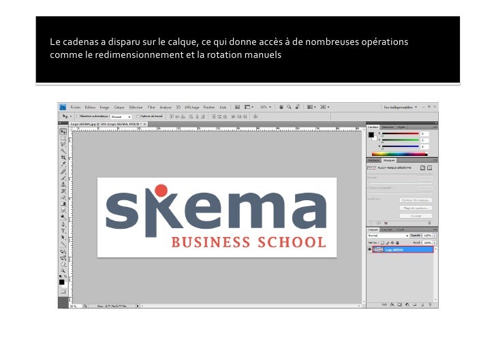The height and width of the screenshot is (350, 496).
Task: Toggle lock image pixels brush icon
Action: click(388, 243)
